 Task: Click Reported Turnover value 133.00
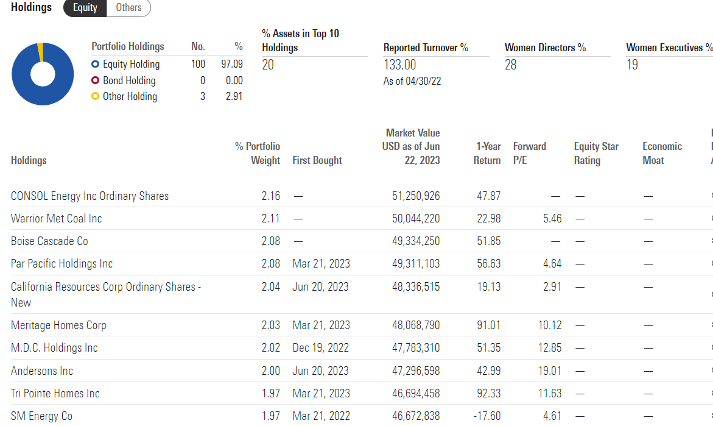(399, 65)
